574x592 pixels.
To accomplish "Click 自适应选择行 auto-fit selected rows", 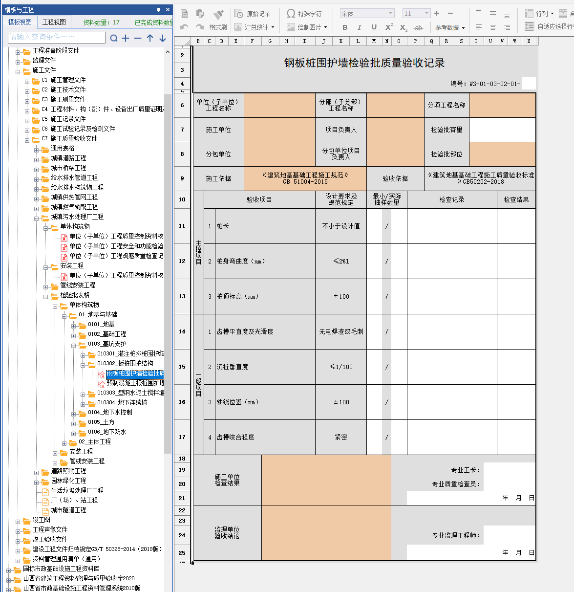I will (x=549, y=27).
